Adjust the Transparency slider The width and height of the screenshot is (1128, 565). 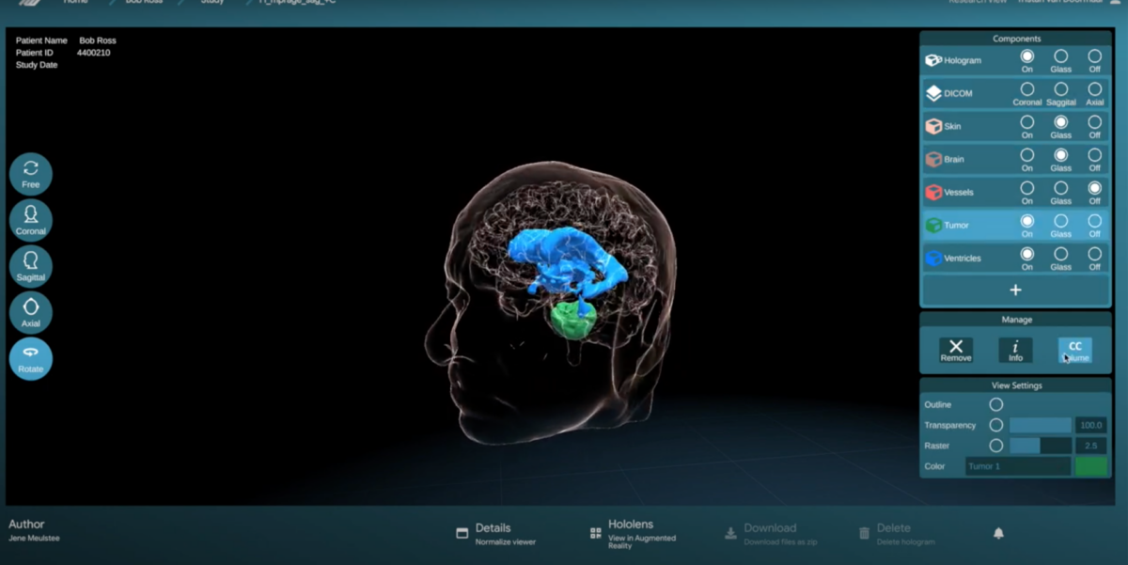pos(1040,425)
